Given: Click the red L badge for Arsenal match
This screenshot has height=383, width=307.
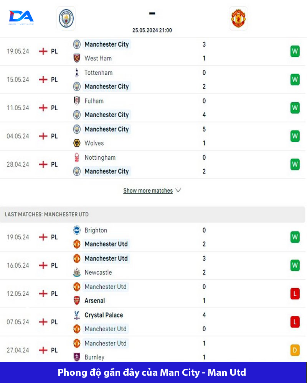Looking at the screenshot, I should pos(295,294).
